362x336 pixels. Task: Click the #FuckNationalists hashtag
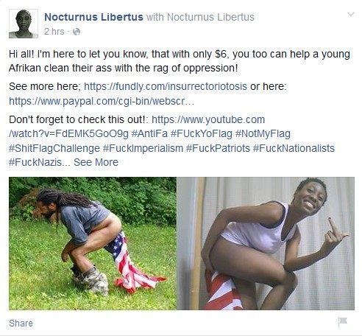294,148
